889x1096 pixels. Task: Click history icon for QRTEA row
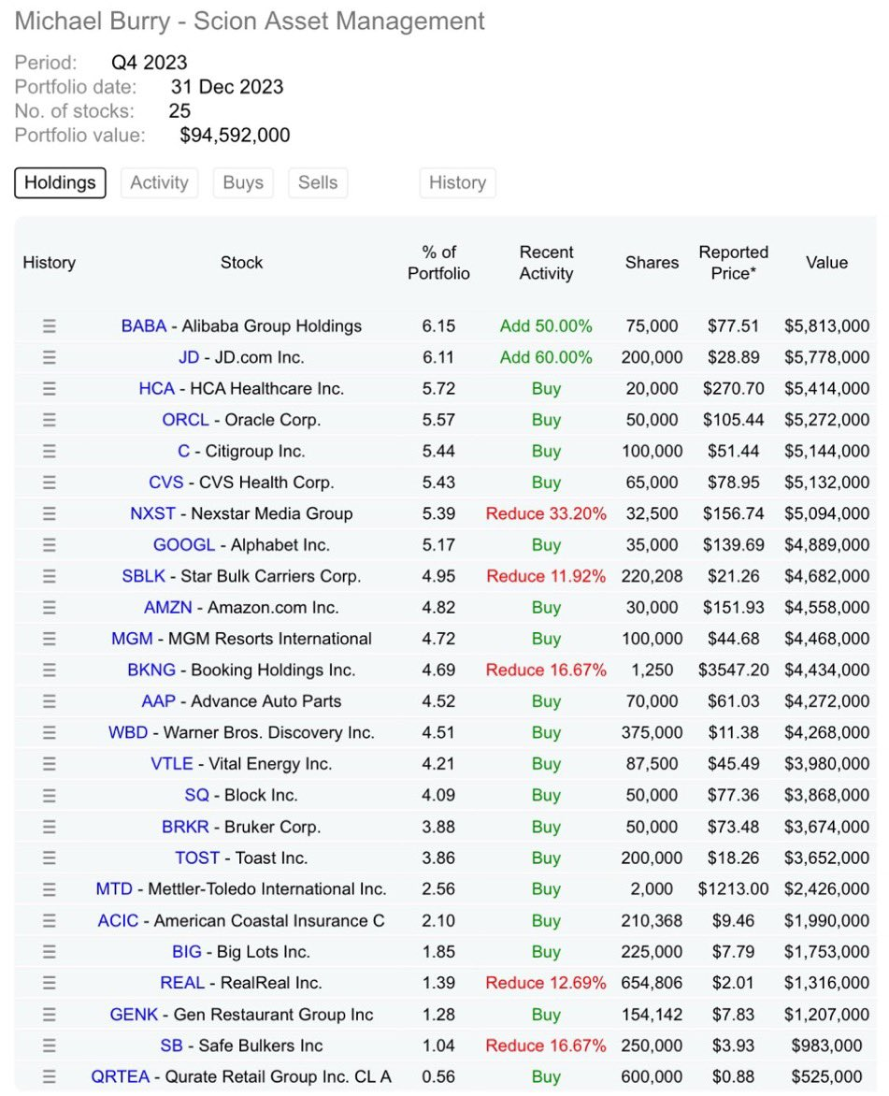coord(50,1076)
